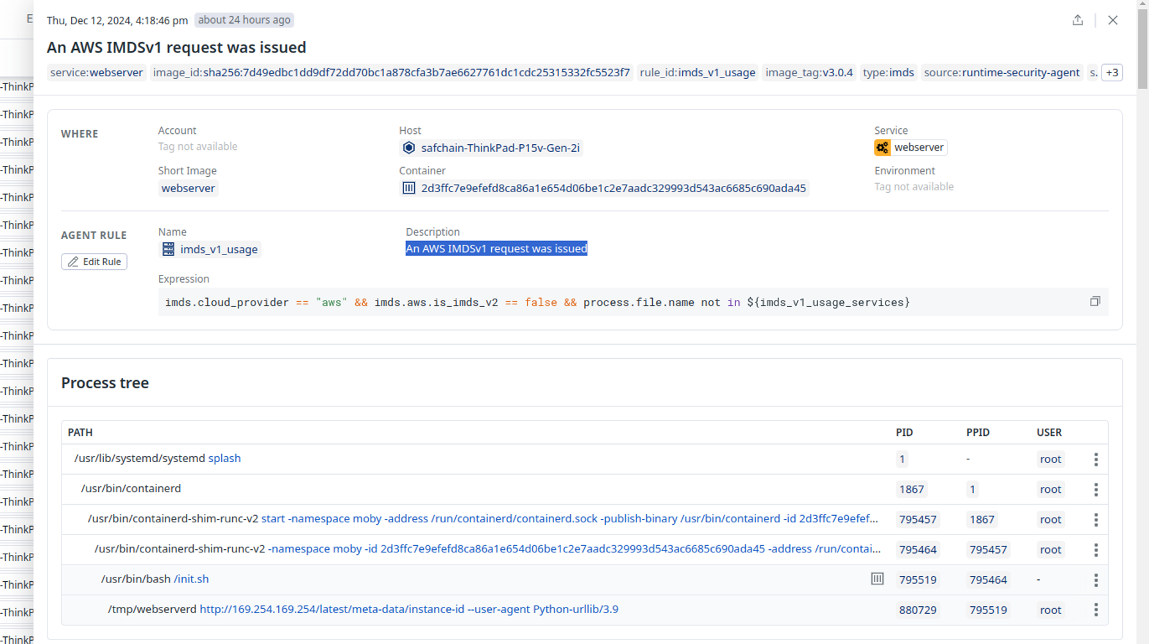
Task: Open the splash process link
Action: point(224,458)
